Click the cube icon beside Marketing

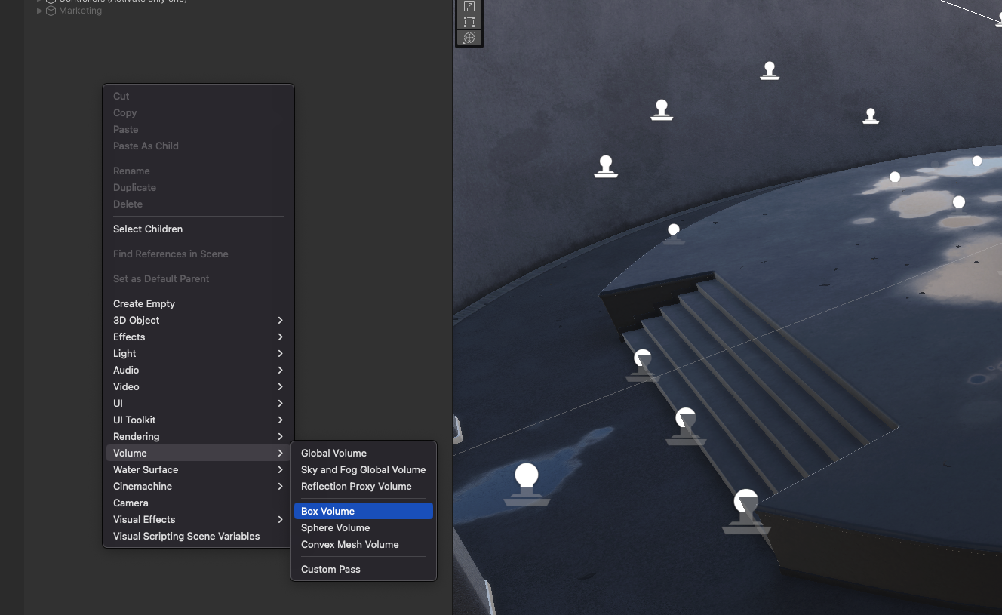point(51,11)
